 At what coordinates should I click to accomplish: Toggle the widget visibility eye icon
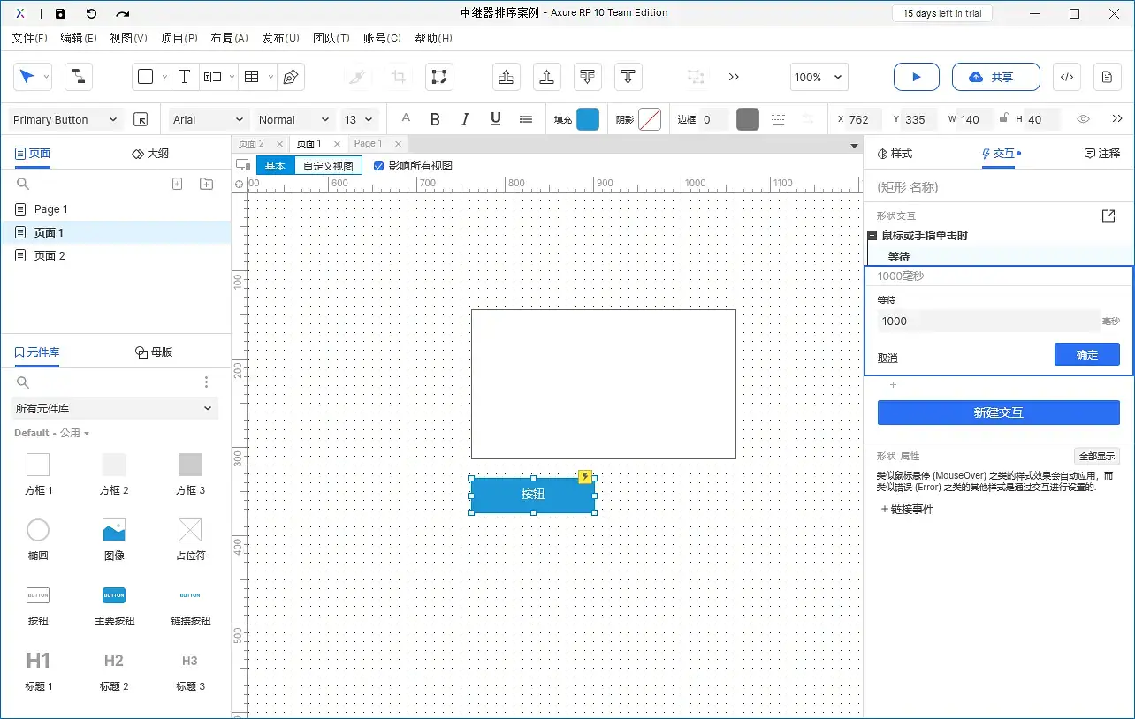(x=1083, y=120)
